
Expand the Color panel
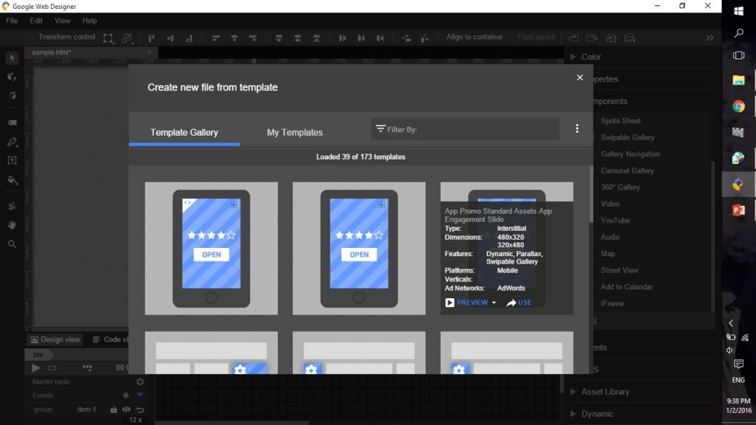click(591, 57)
